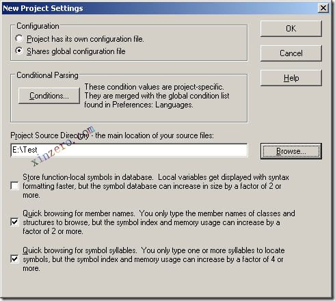
Task: Click the OK button
Action: click(291, 29)
